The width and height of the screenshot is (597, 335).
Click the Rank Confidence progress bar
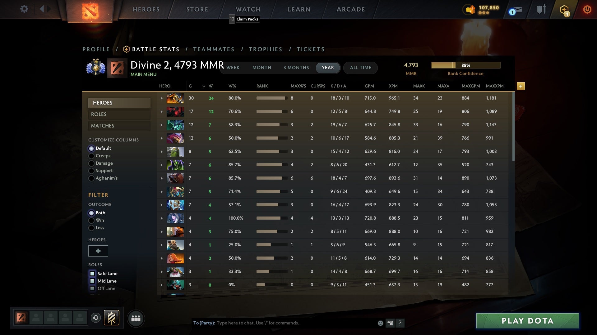coord(465,65)
